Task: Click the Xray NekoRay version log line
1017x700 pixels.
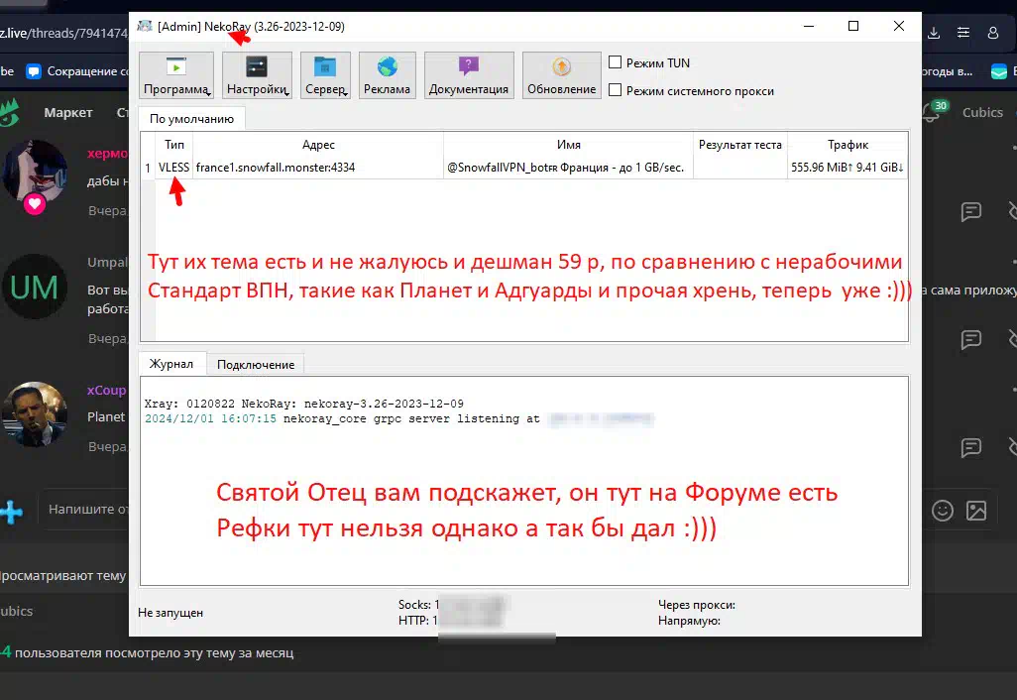Action: [304, 404]
